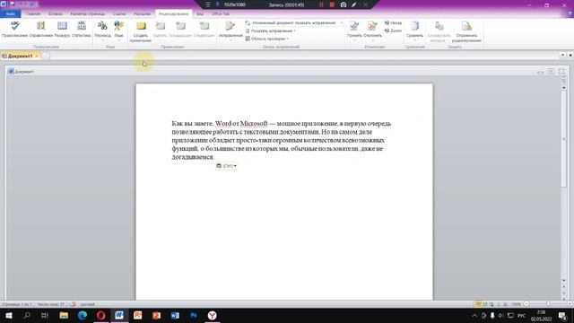Select the print layout view button
The image size is (574, 323).
tap(478, 304)
